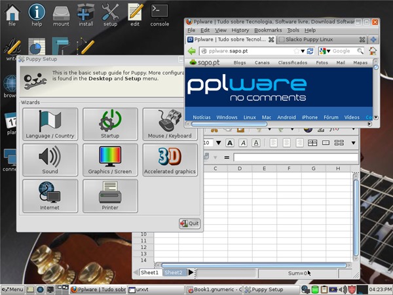
Task: Open the Internet connection wizard
Action: point(50,196)
